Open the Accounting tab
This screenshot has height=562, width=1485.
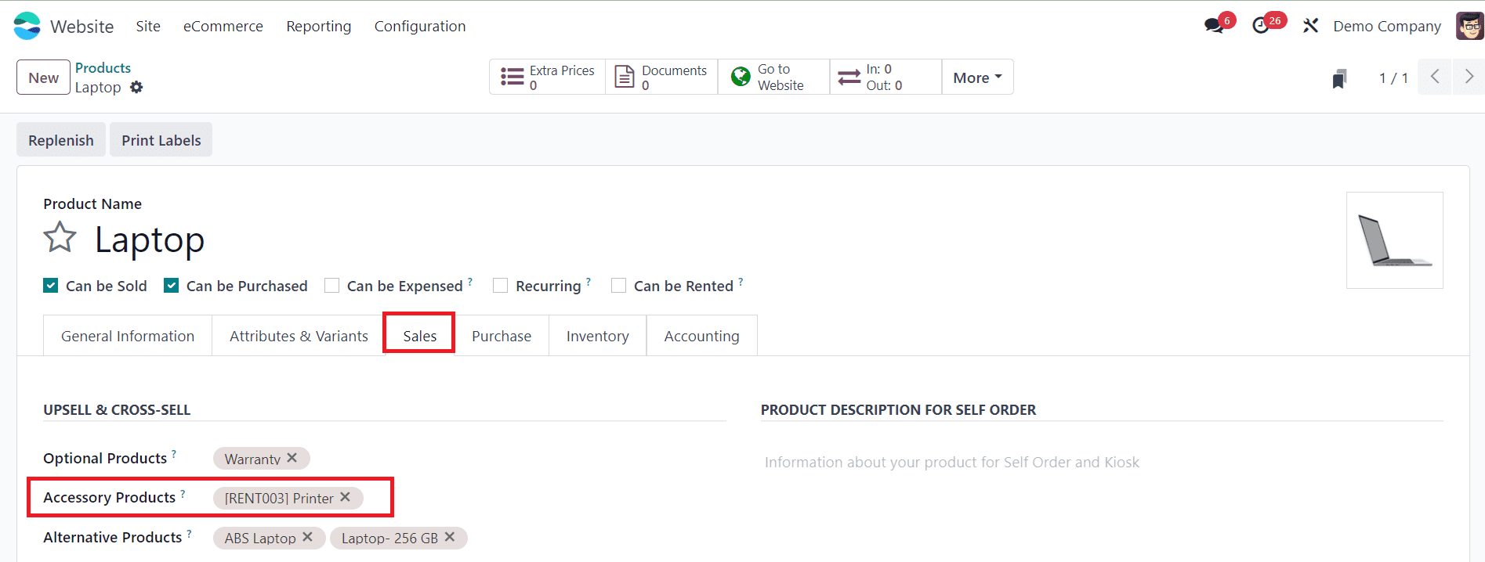click(701, 336)
